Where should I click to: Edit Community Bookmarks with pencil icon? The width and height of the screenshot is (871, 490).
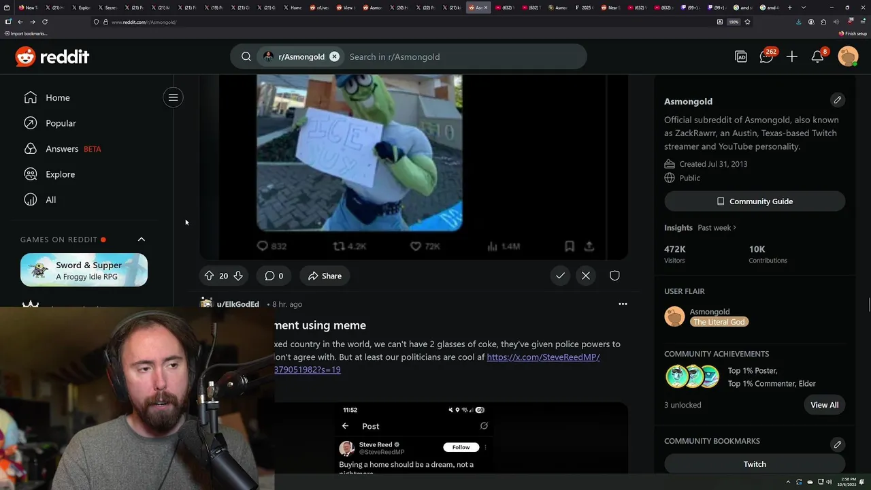pos(838,444)
